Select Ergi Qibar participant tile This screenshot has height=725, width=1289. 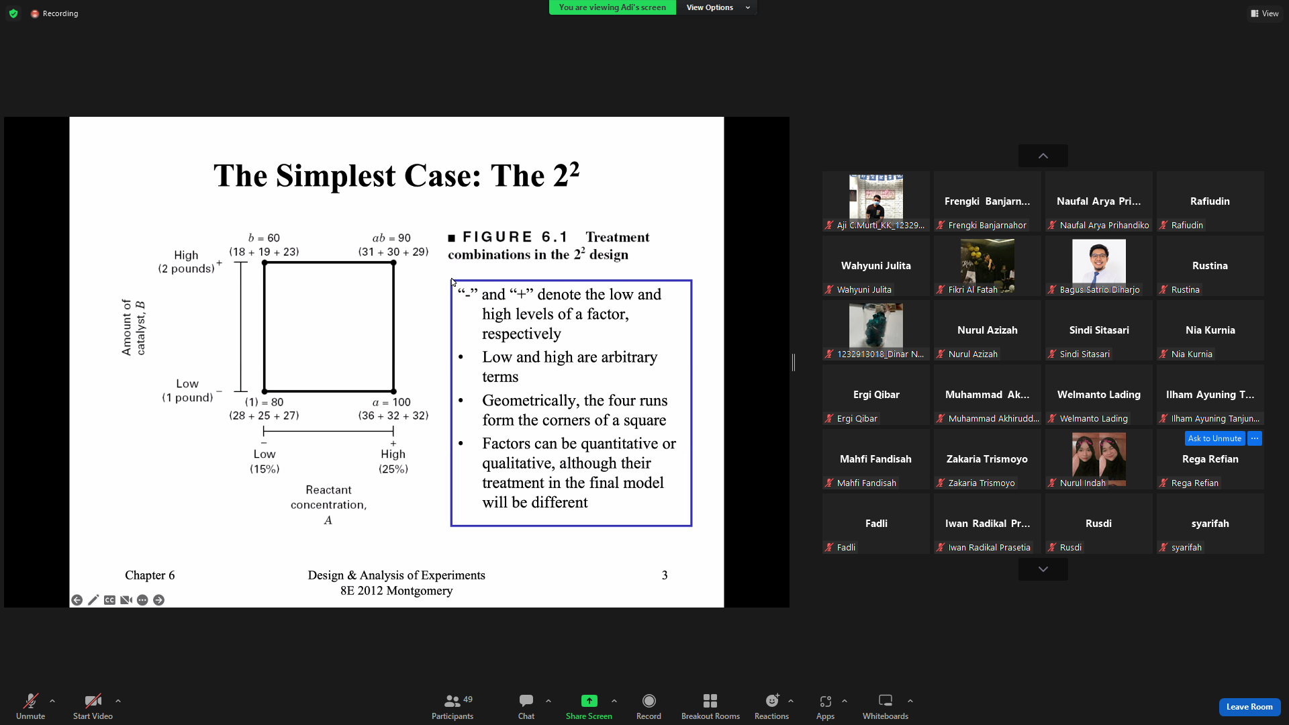pos(875,395)
